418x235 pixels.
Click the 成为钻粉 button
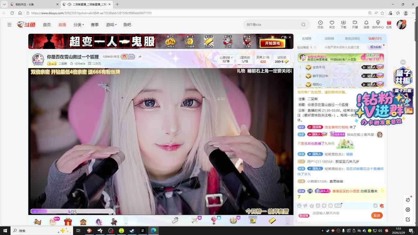[376, 47]
